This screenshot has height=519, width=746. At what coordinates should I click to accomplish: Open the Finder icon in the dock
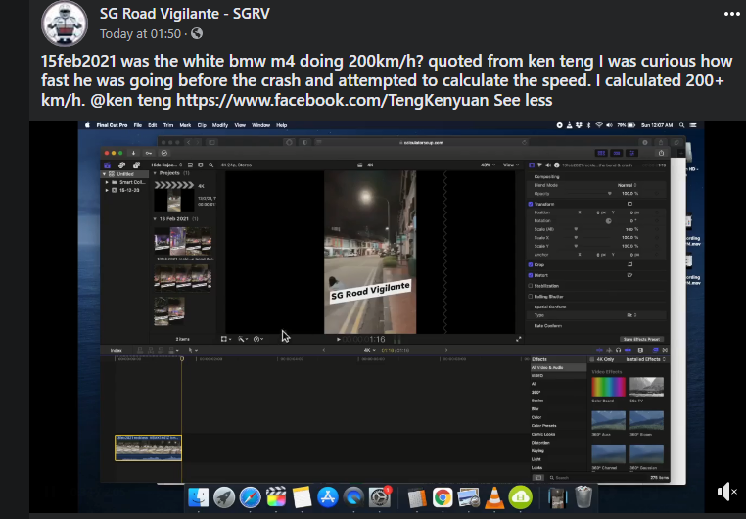coord(199,496)
